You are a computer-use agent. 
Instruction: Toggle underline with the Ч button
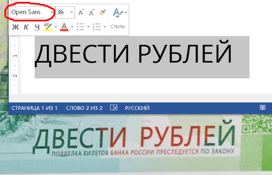tap(37, 27)
